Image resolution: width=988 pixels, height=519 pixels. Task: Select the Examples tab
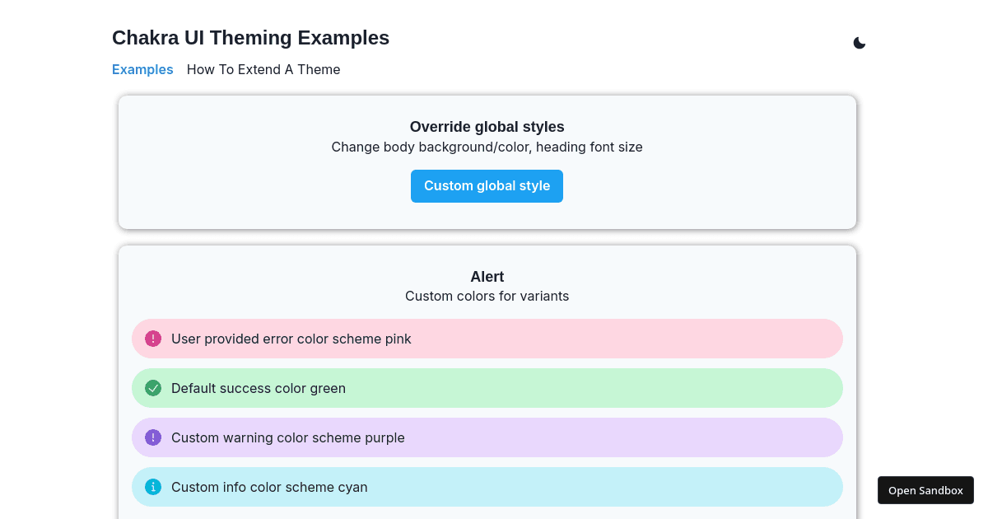pyautogui.click(x=142, y=69)
